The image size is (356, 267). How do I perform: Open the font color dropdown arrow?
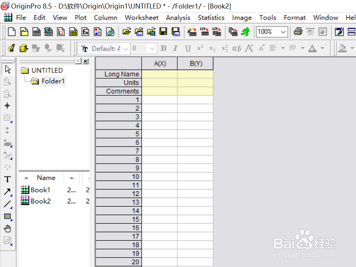[323, 48]
